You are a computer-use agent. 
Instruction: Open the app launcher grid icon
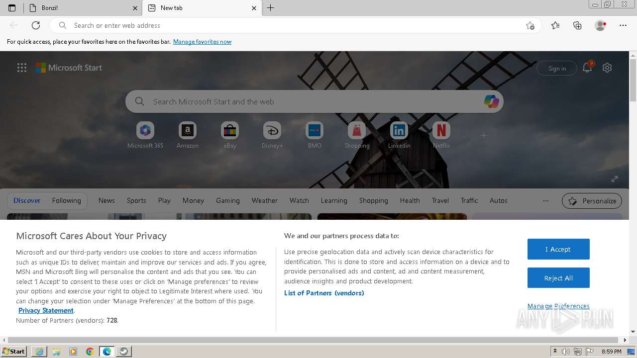(x=22, y=68)
